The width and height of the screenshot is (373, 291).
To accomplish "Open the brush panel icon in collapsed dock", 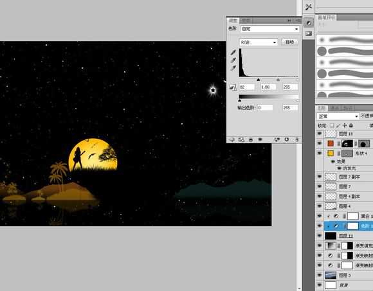I will tap(309, 22).
